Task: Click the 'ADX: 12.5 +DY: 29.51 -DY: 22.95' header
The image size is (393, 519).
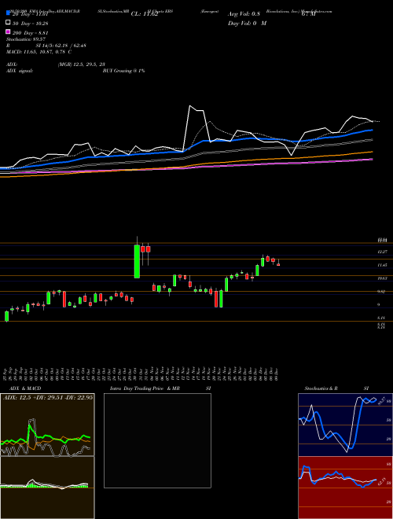Action: coord(48,397)
